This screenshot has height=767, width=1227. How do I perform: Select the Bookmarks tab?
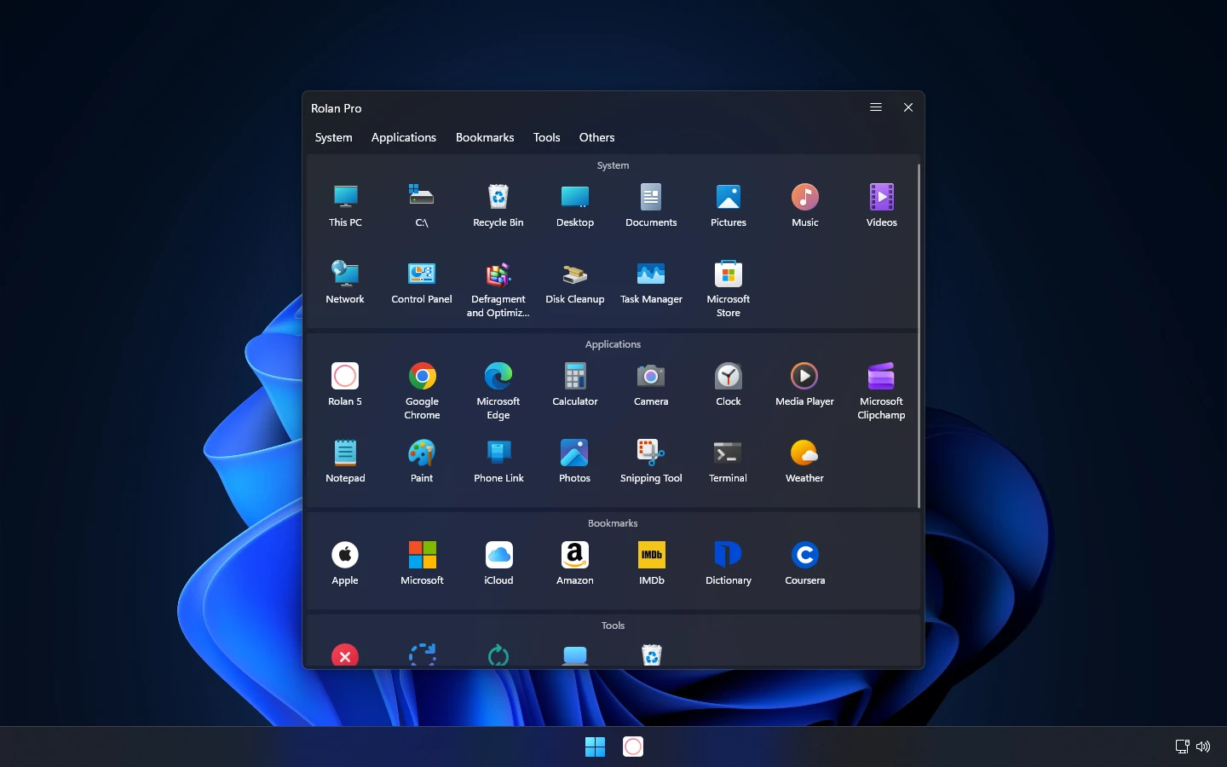(x=485, y=137)
